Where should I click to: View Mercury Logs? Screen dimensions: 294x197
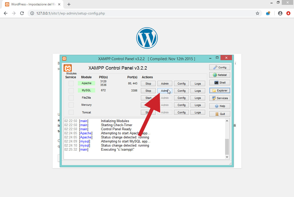point(198,105)
